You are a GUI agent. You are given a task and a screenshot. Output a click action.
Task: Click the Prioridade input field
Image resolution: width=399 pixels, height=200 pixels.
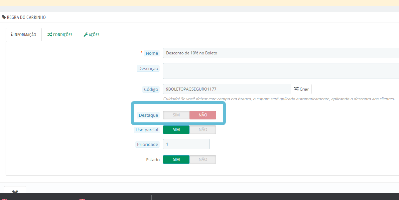pos(186,144)
